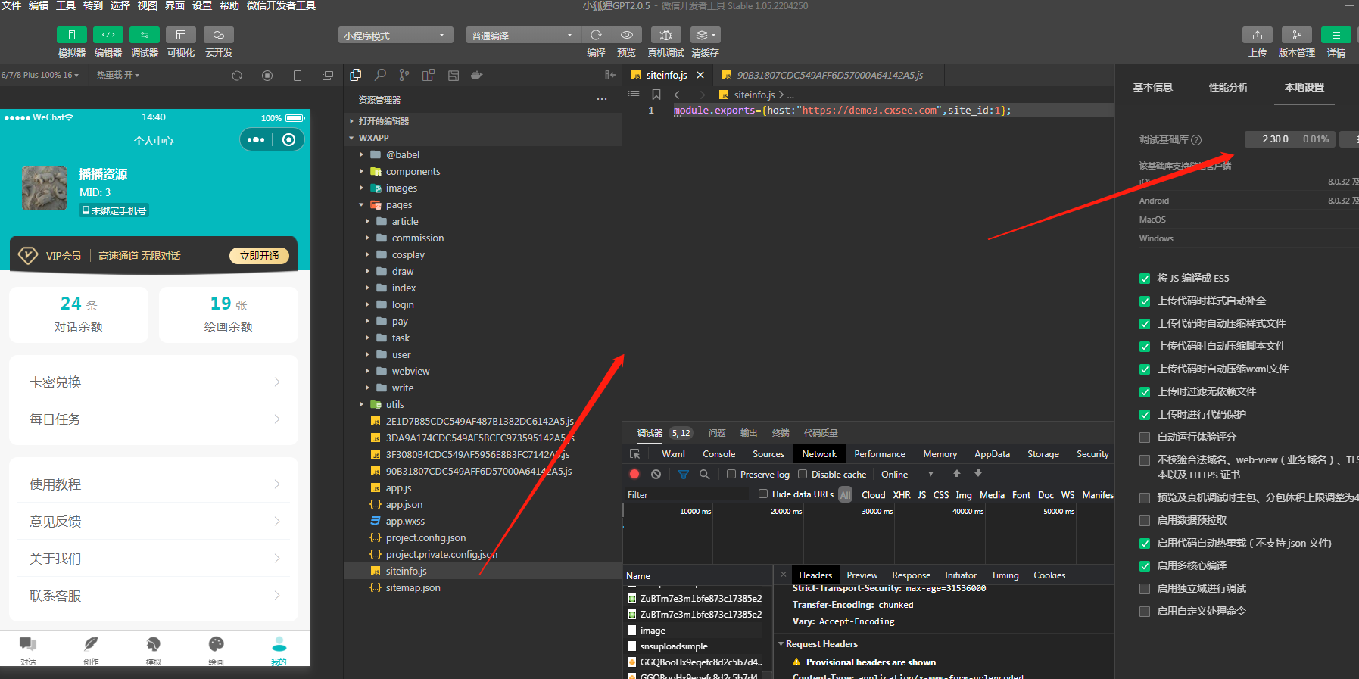1359x679 pixels.
Task: Toggle 上传时过滤无依赖文件 checkbox
Action: [x=1145, y=392]
